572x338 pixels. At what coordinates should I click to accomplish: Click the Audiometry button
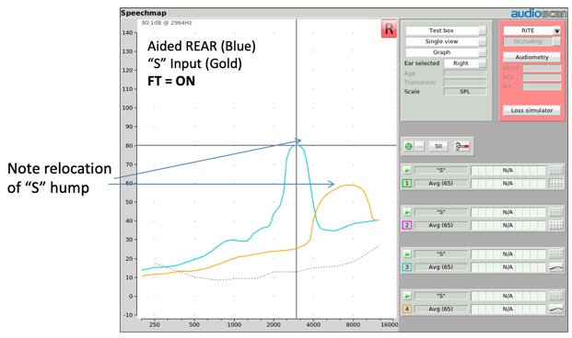(x=531, y=57)
